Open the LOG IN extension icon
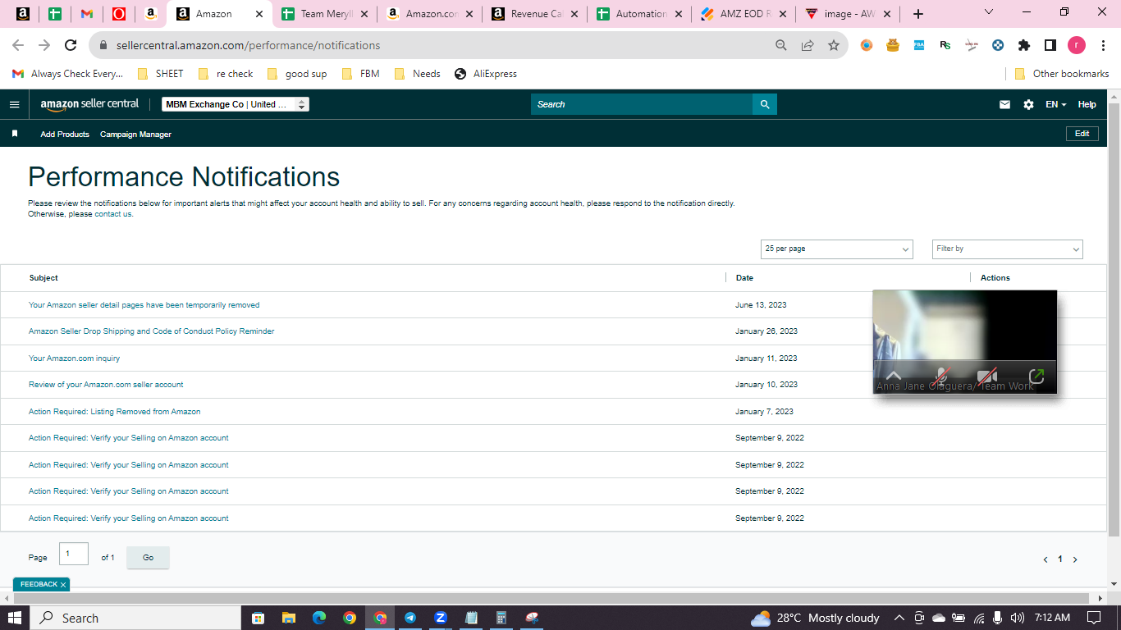The image size is (1121, 630). click(972, 46)
